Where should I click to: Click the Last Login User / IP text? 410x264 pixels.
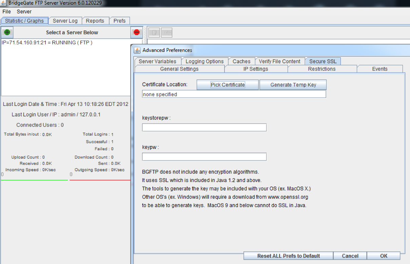(x=56, y=114)
